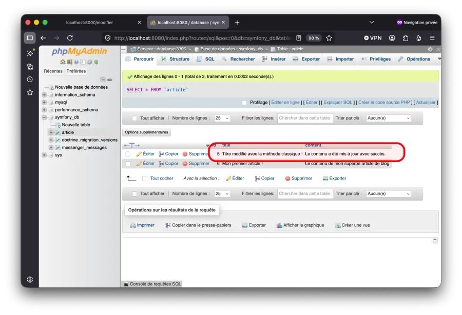Open browser extensions puzzle icon

tap(406, 37)
